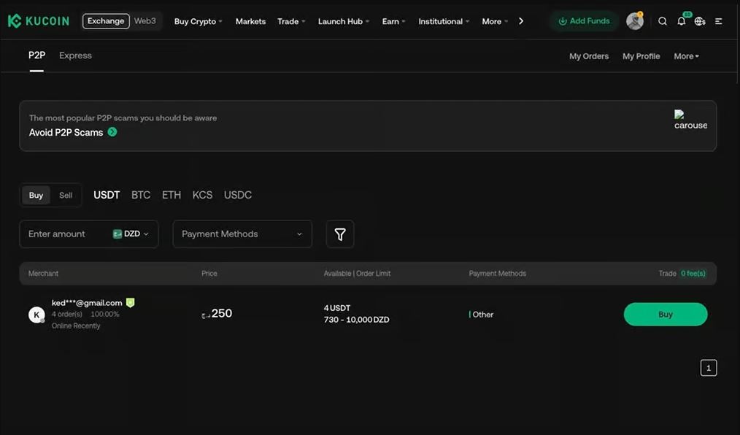
Task: Expand the More dropdown beside My Profile
Action: tap(686, 56)
